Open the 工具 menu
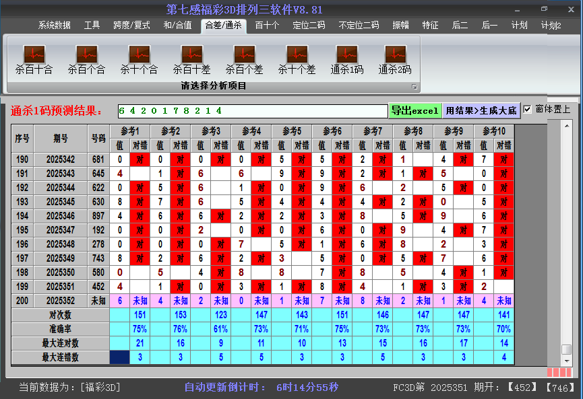 (92, 25)
